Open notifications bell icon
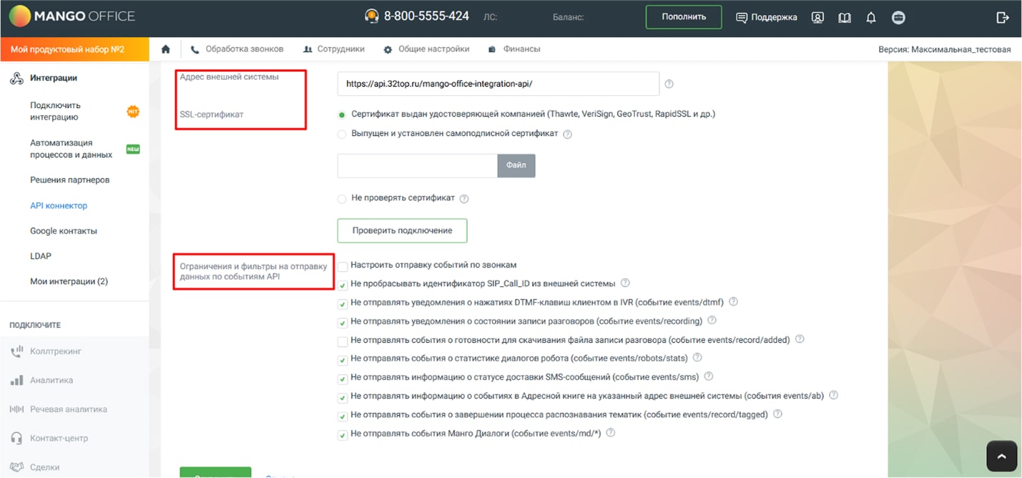Image resolution: width=1022 pixels, height=478 pixels. point(870,17)
